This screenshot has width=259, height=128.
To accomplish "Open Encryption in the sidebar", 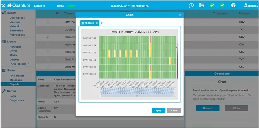I will click(16, 31).
